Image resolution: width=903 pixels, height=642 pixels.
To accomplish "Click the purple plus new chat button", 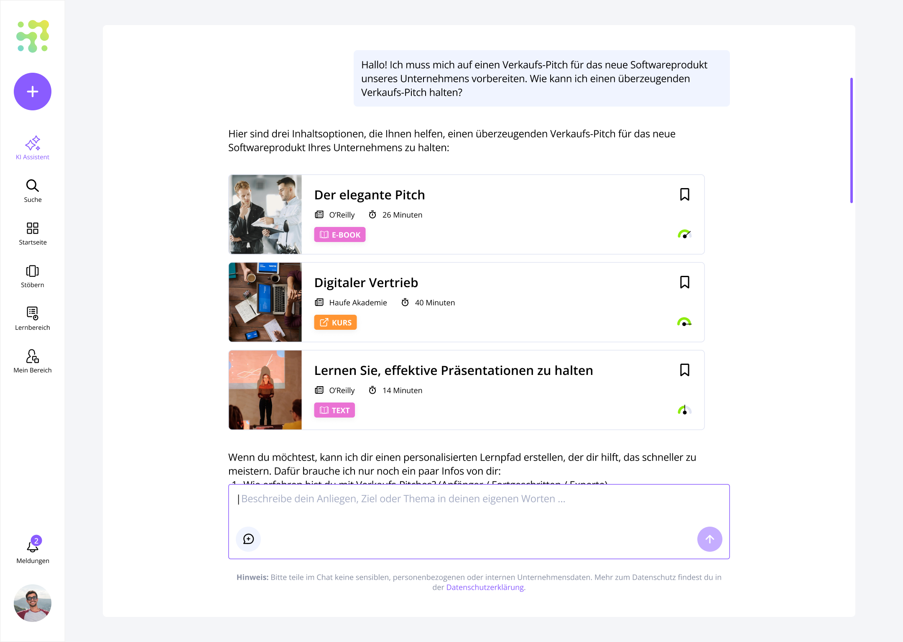I will (x=33, y=92).
